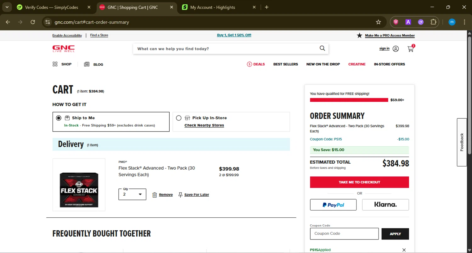472x253 pixels.
Task: View site information icon in address bar
Action: pyautogui.click(x=48, y=22)
